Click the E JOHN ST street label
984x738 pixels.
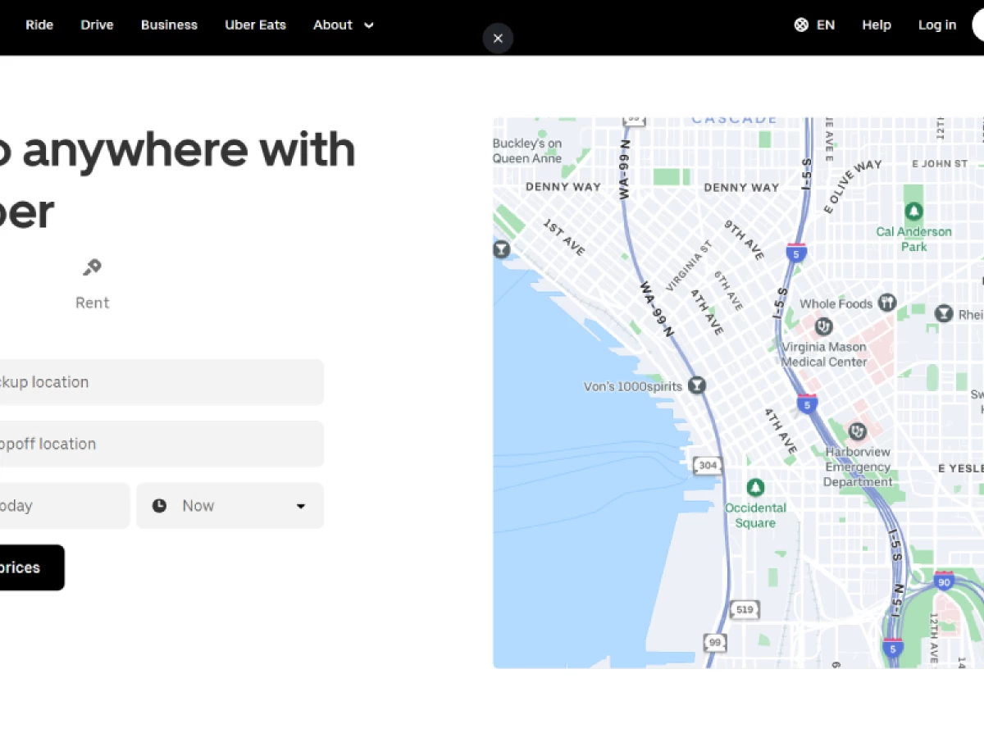pyautogui.click(x=940, y=163)
